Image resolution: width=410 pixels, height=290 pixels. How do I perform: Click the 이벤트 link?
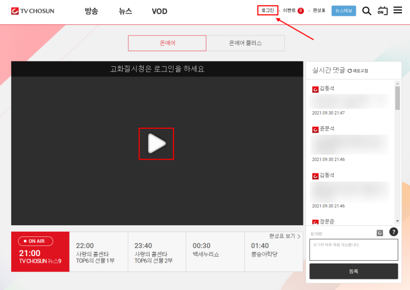pyautogui.click(x=289, y=11)
